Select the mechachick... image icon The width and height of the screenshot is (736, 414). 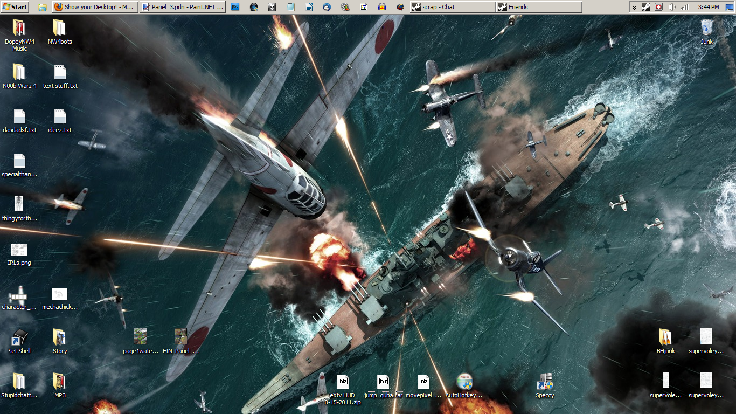click(59, 294)
